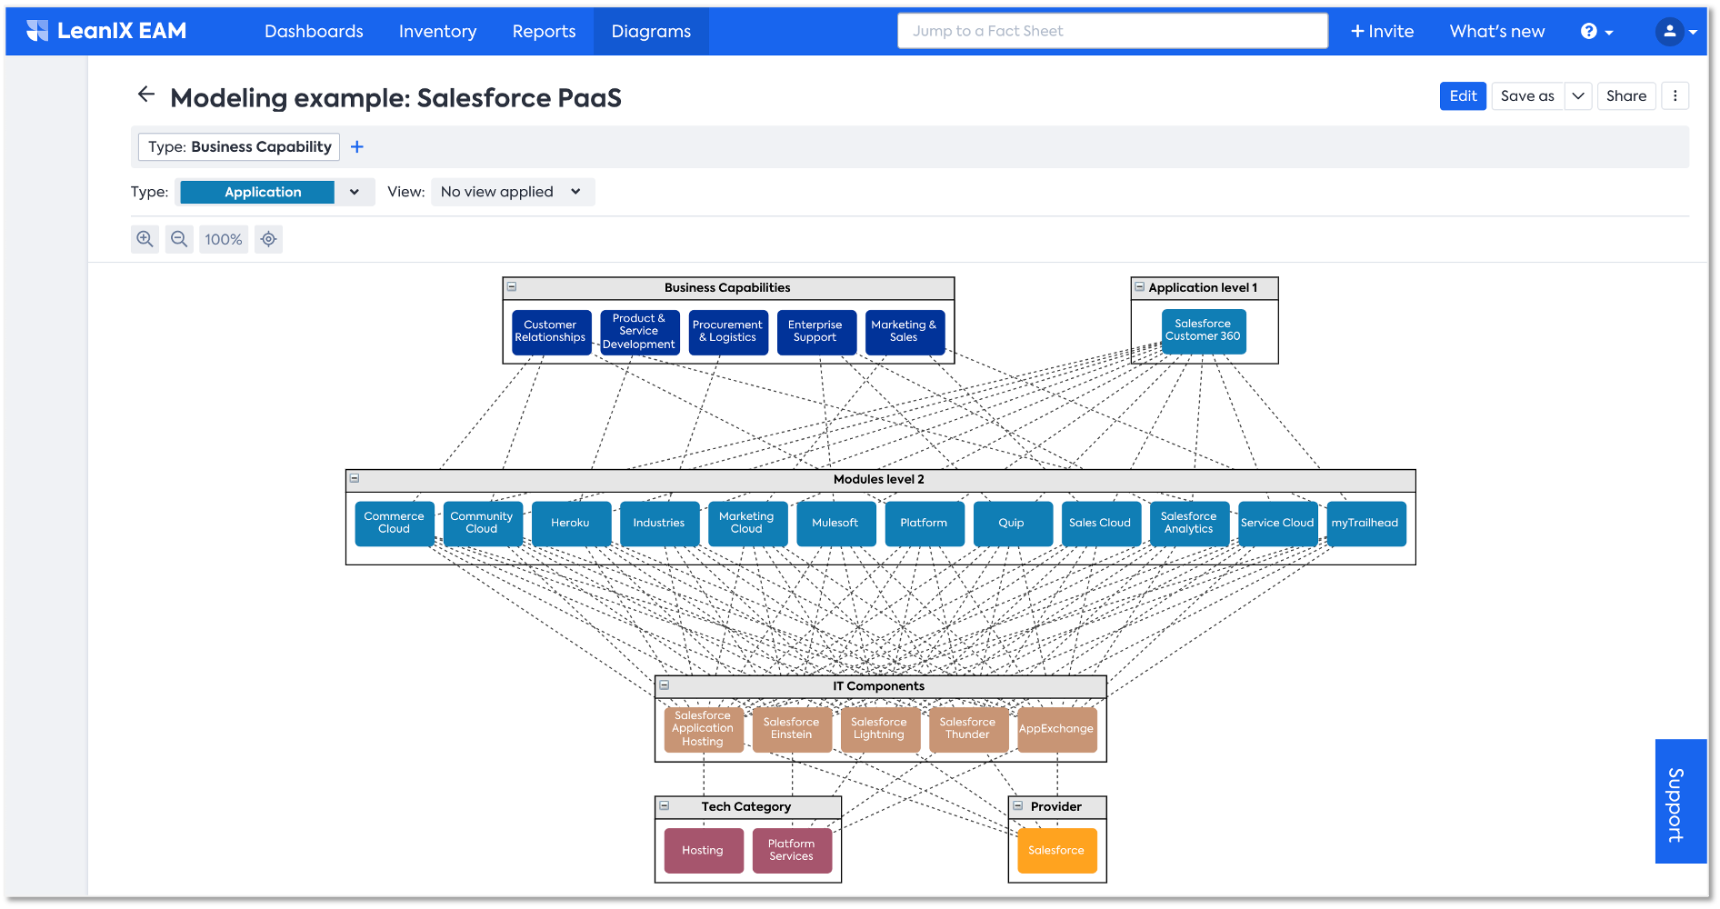The image size is (1720, 909).
Task: Select the Heroku module
Action: point(571,524)
